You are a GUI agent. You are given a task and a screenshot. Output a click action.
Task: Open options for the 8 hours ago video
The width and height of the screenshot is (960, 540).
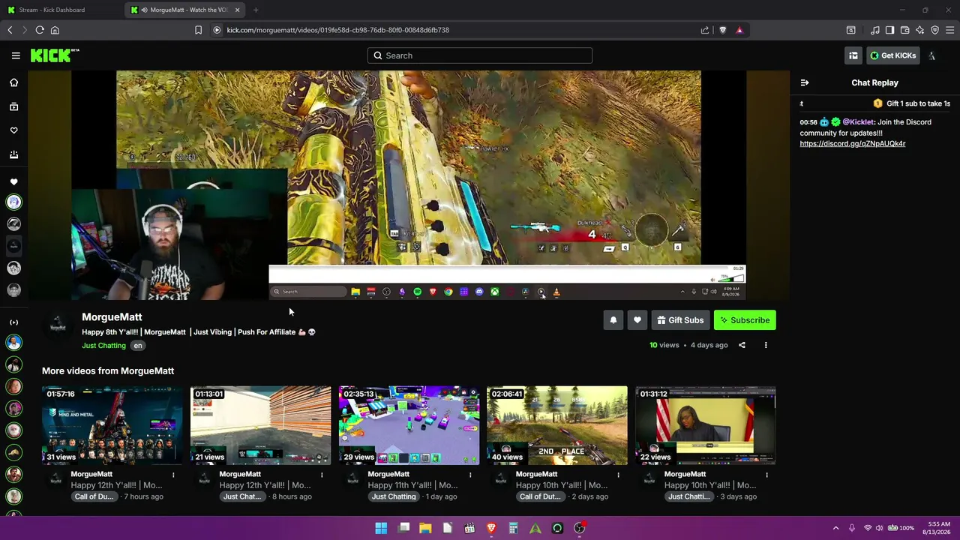click(x=322, y=475)
